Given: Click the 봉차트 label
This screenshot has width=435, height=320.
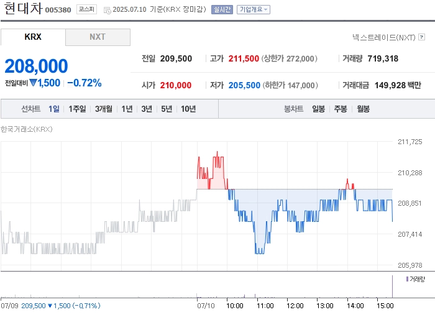Looking at the screenshot, I should [x=293, y=109].
